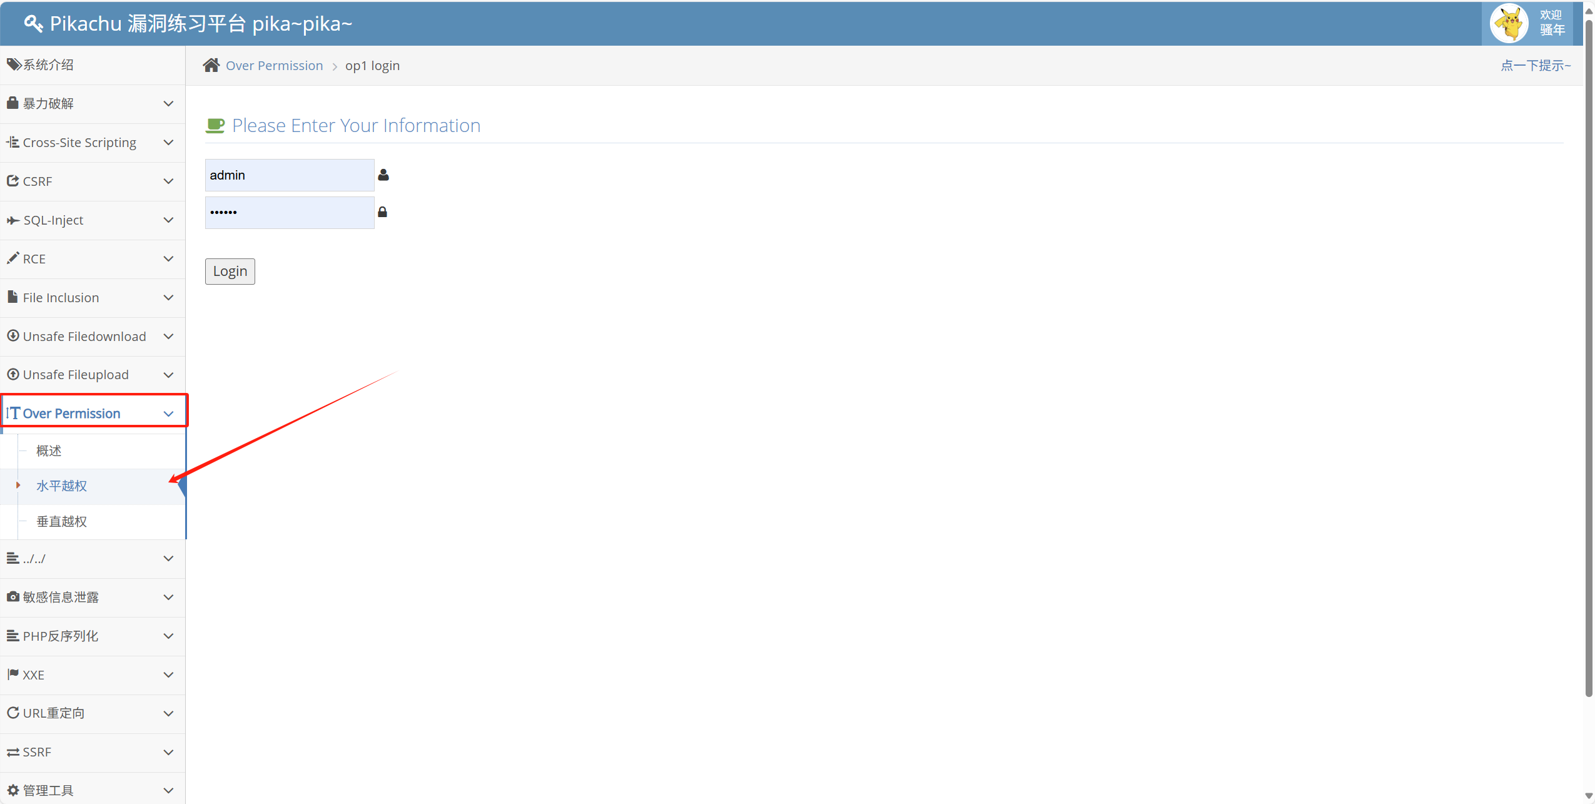Viewport: 1595px width, 804px height.
Task: Select the 概述 submenu item
Action: click(x=49, y=450)
